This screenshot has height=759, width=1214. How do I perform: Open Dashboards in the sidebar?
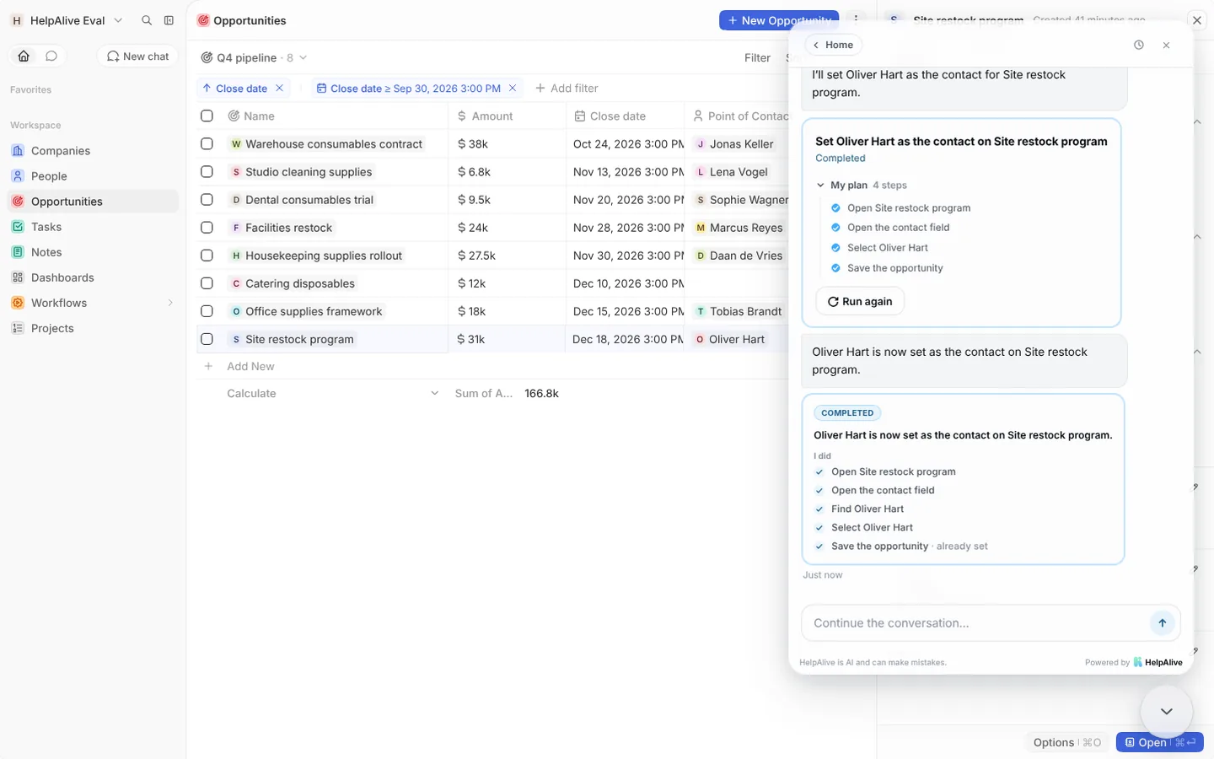(93, 277)
